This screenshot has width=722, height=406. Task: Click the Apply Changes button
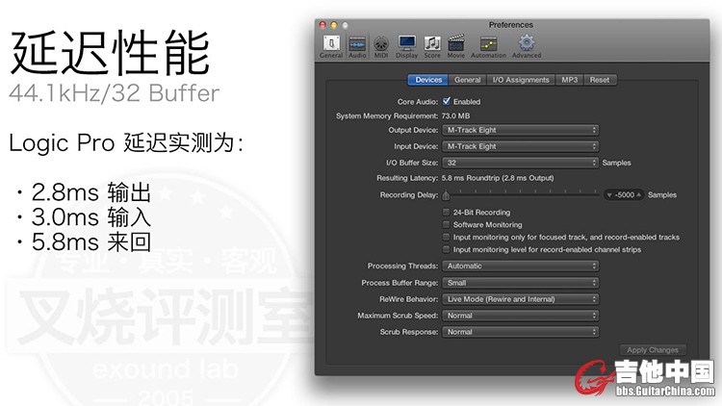pos(652,350)
